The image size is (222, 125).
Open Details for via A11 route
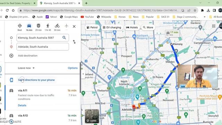click(x=22, y=105)
